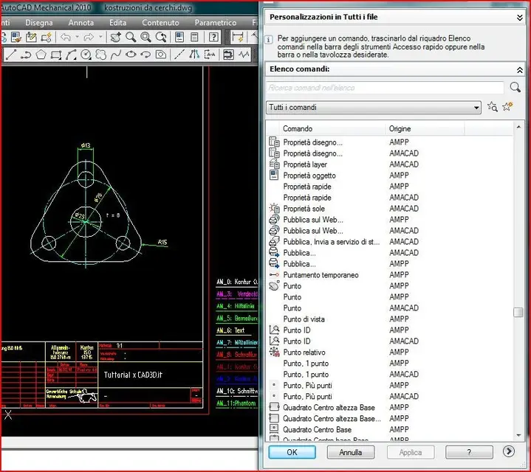Click the OK button
Image resolution: width=531 pixels, height=472 pixels.
click(x=292, y=452)
